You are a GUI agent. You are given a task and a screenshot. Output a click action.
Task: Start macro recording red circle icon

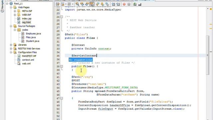tap(124, 4)
